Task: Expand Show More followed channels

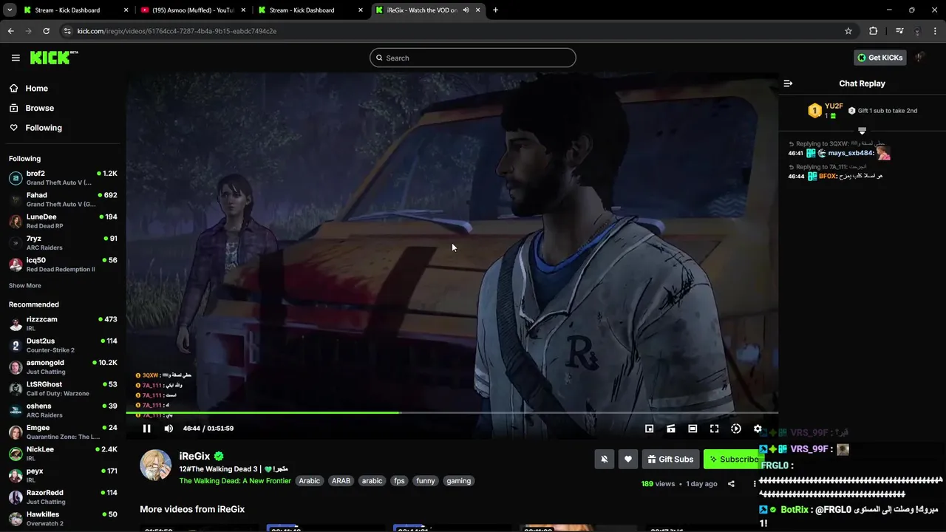Action: pos(25,286)
